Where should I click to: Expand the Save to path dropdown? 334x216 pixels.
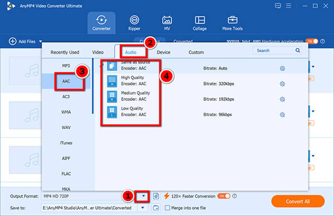tap(143, 208)
